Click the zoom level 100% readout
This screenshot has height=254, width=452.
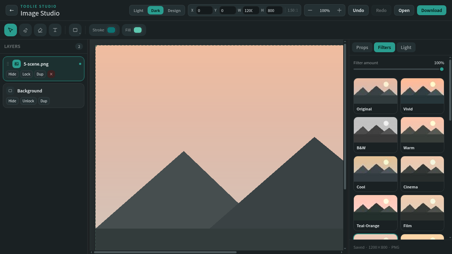[x=325, y=10]
